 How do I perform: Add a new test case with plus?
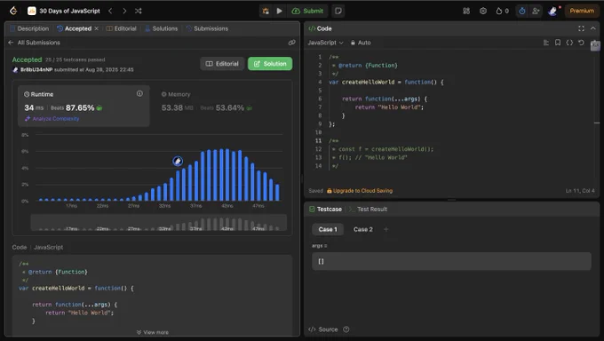(x=386, y=229)
